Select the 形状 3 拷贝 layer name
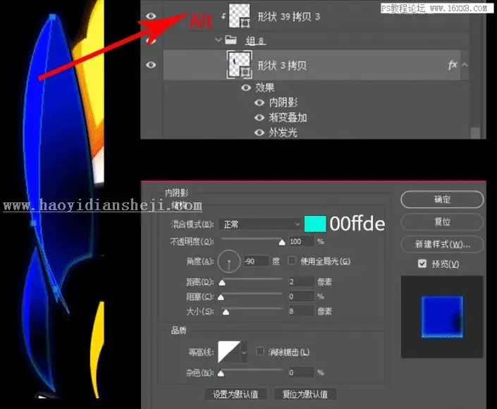This screenshot has width=497, height=409. coord(282,66)
